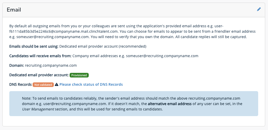The image size is (268, 130).
Task: Click the orange 'Not validated' badge
Action: tap(43, 85)
